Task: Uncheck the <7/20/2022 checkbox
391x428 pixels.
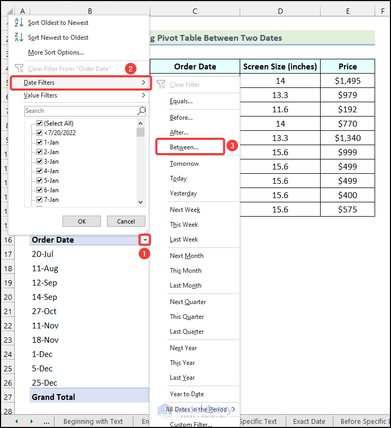Action: [x=40, y=132]
